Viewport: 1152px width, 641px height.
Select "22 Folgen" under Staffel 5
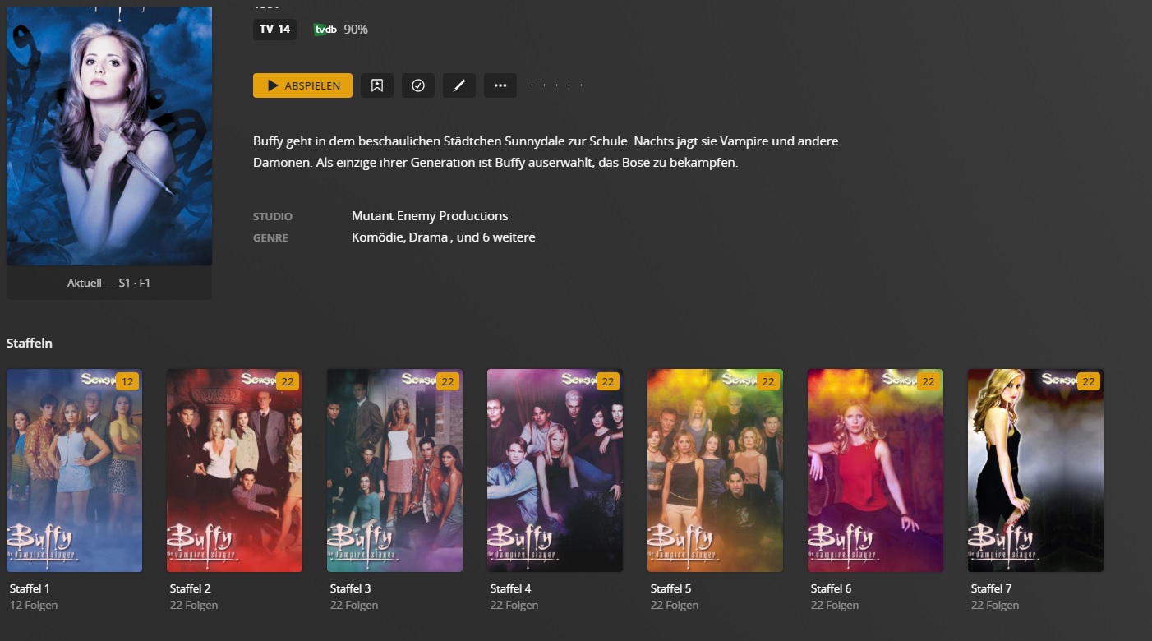click(675, 606)
